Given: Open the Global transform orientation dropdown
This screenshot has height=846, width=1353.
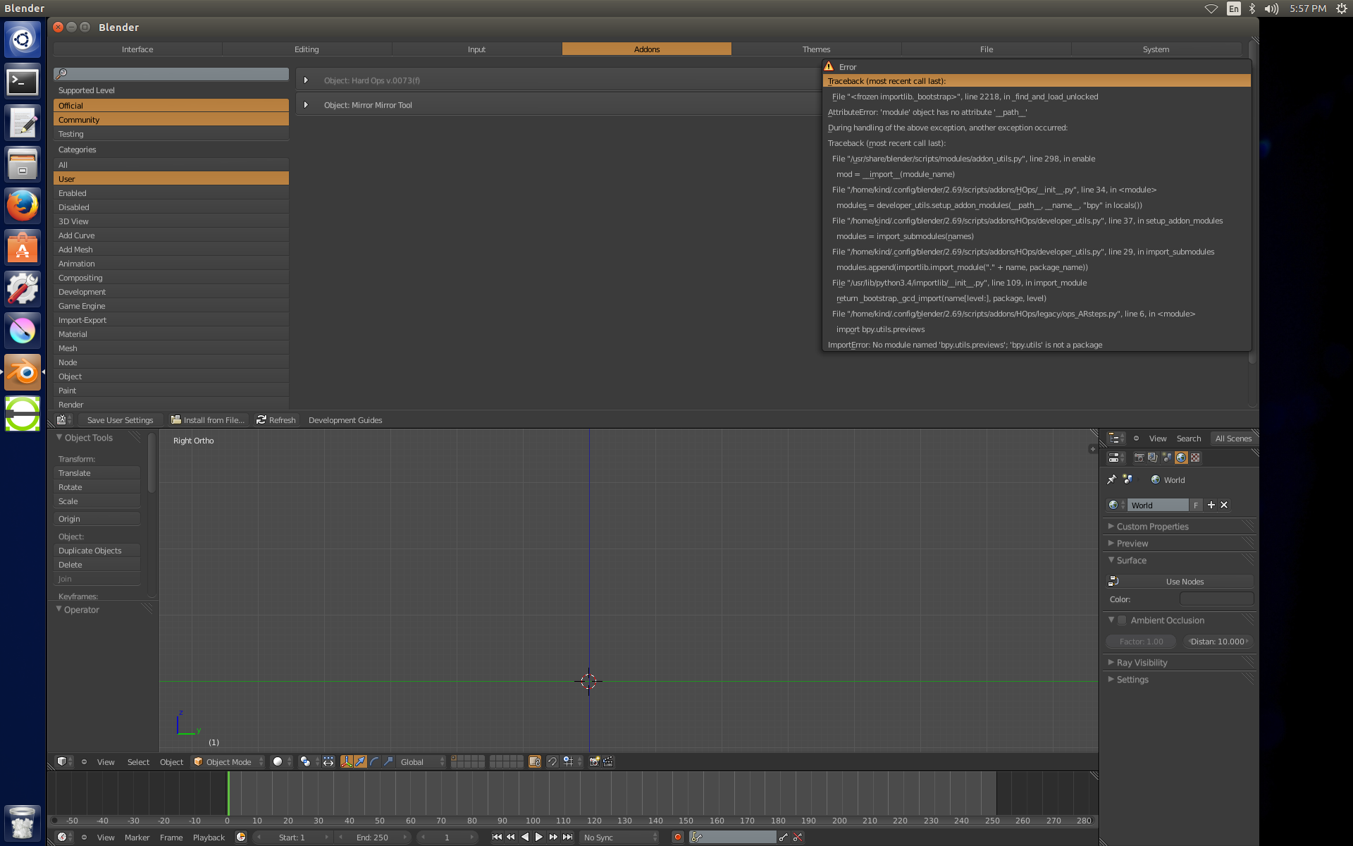Looking at the screenshot, I should click(x=421, y=761).
